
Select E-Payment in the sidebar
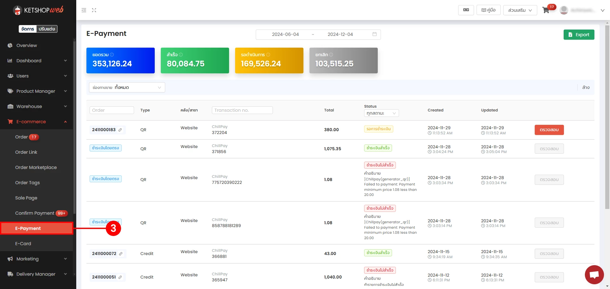click(x=37, y=228)
